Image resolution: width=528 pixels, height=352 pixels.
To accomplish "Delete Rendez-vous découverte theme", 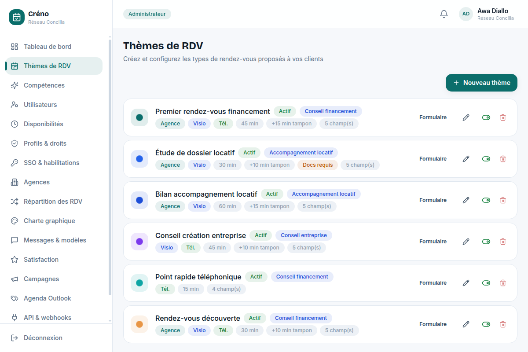I will 503,324.
